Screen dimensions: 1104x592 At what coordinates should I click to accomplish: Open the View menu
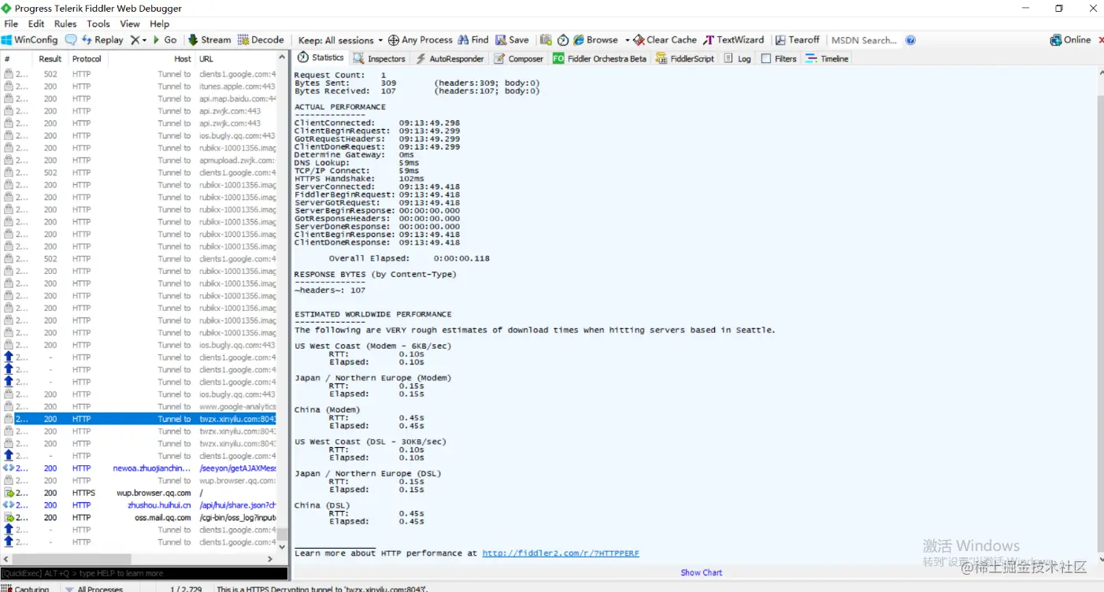pos(130,24)
